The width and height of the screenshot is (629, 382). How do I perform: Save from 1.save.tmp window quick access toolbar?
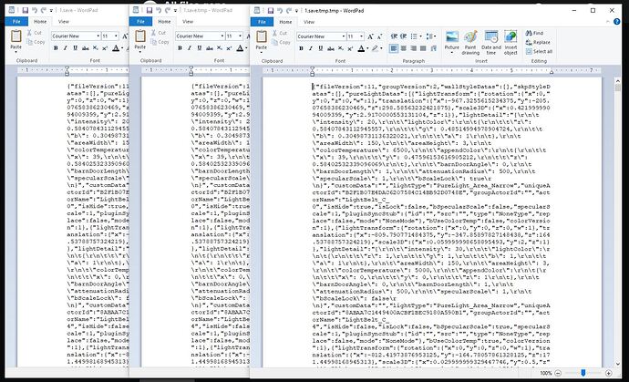click(150, 10)
